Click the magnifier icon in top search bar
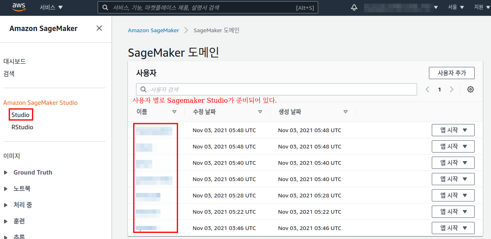491x239 pixels. click(105, 7)
